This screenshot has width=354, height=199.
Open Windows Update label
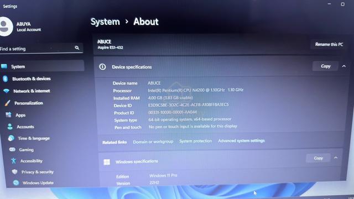coord(38,183)
